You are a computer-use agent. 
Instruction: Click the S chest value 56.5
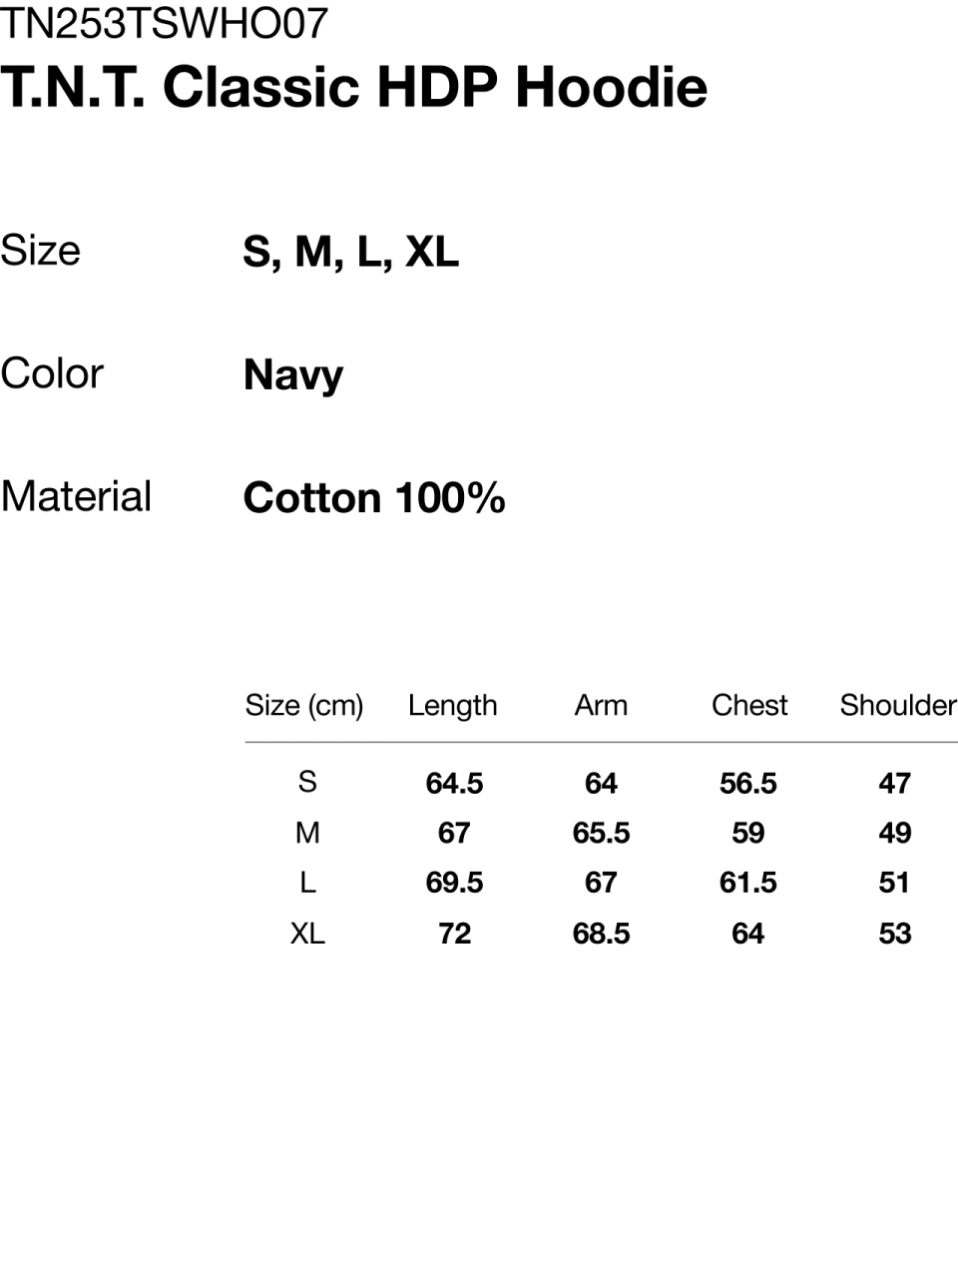[748, 783]
